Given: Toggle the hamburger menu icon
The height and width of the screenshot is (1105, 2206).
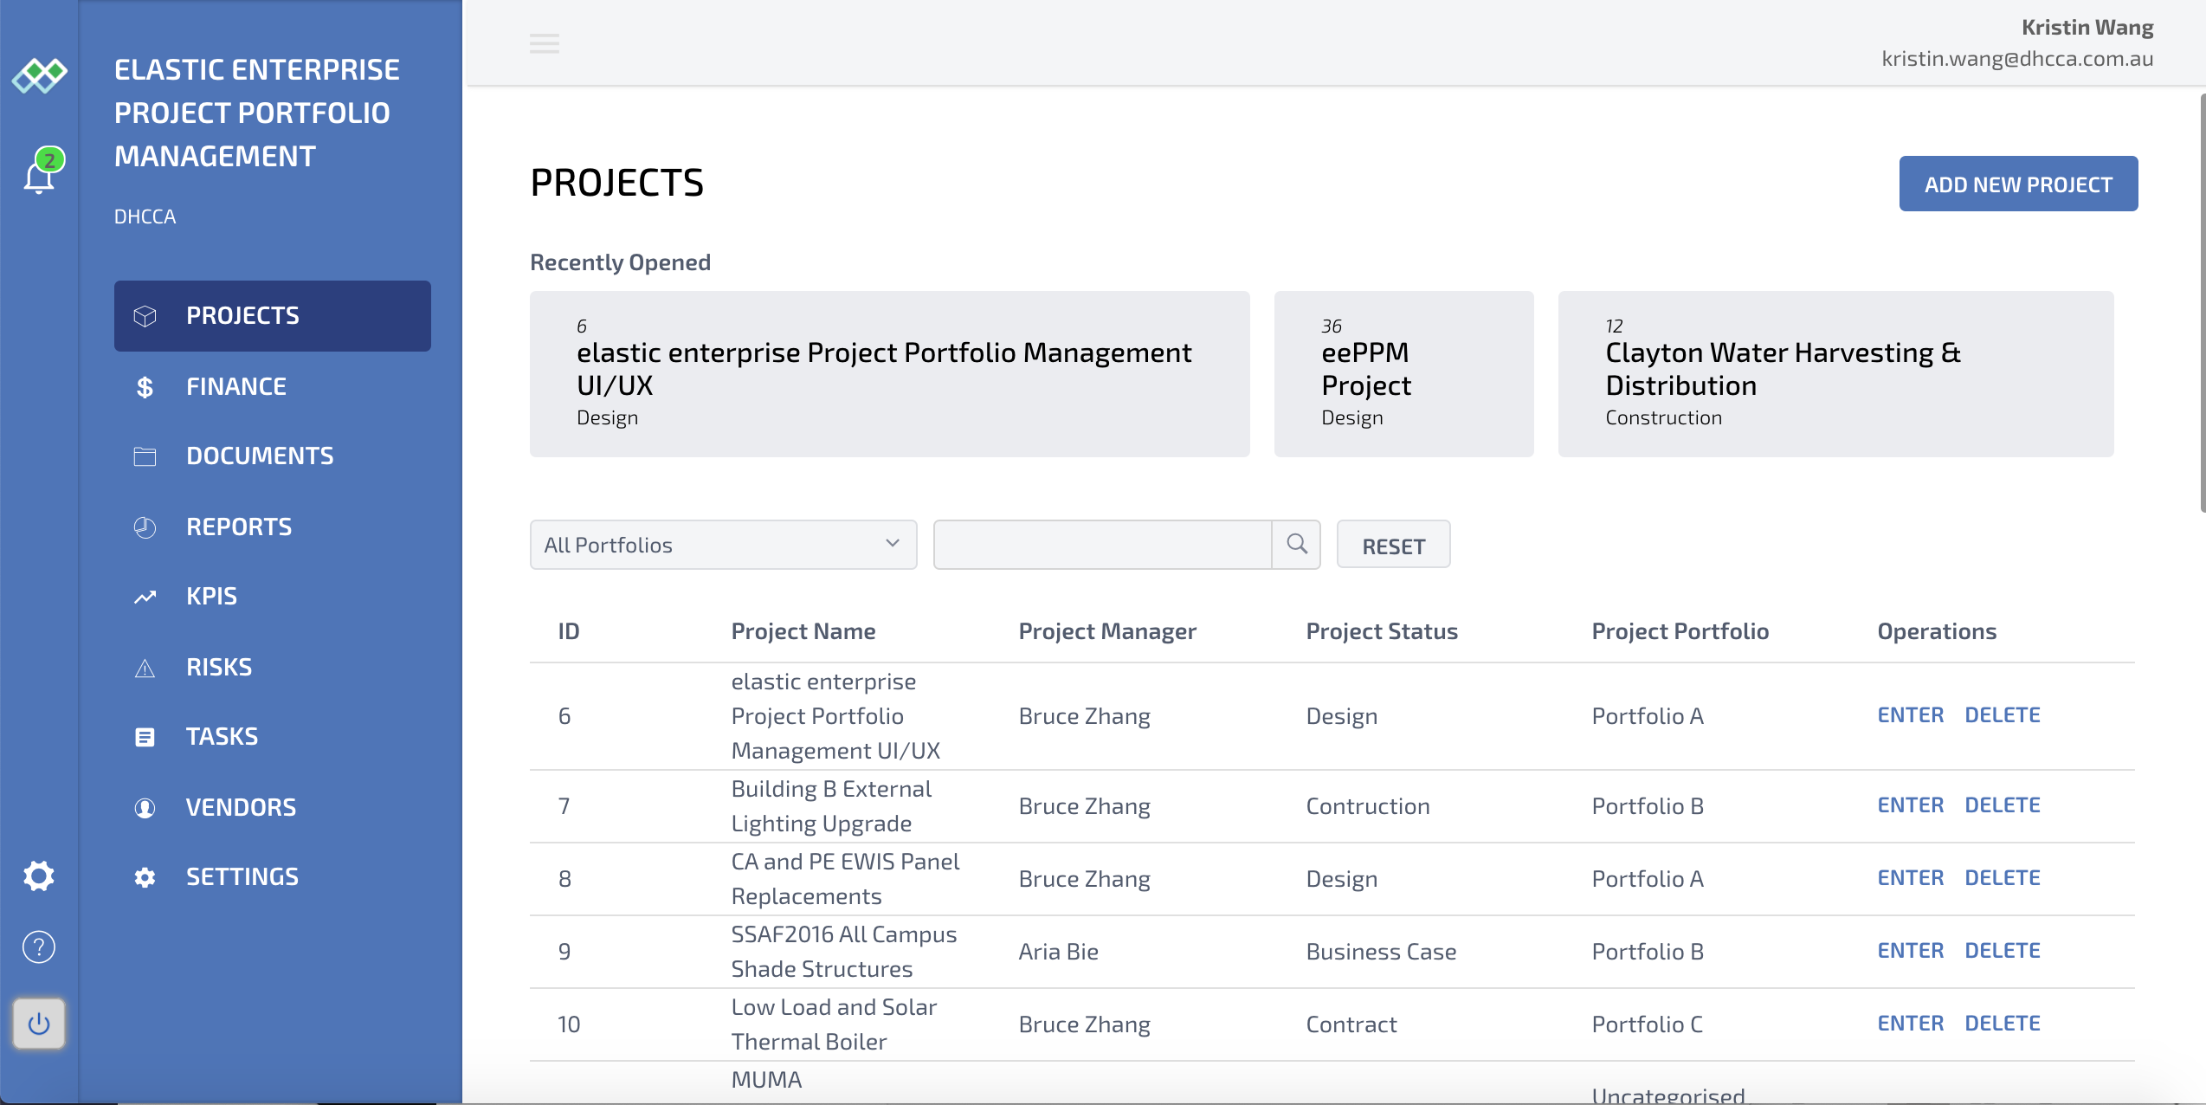Looking at the screenshot, I should [x=545, y=43].
